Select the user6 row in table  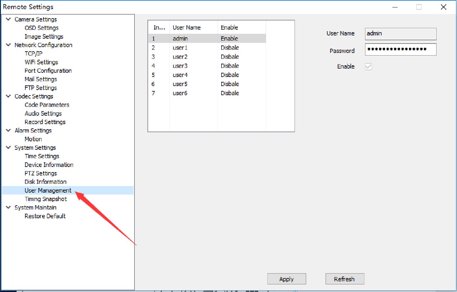point(180,93)
